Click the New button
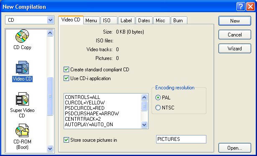This screenshot has height=156, width=257. coord(234,21)
